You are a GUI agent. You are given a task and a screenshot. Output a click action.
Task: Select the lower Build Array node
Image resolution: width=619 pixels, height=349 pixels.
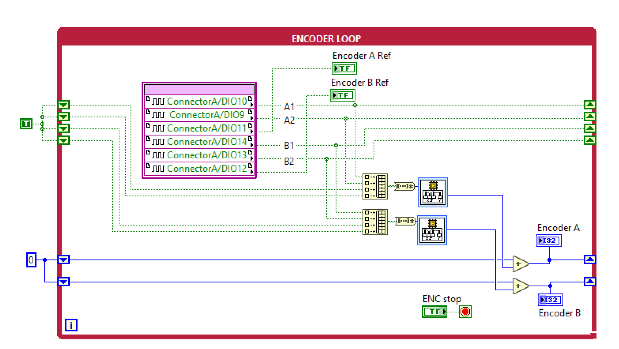pyautogui.click(x=375, y=222)
